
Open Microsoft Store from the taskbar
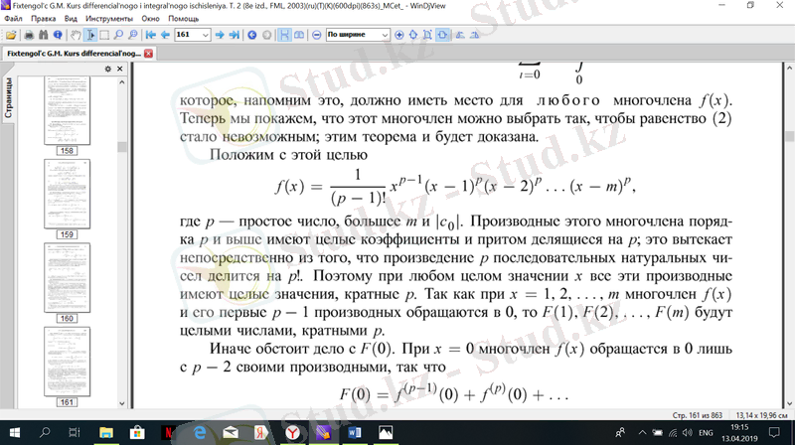click(x=137, y=432)
